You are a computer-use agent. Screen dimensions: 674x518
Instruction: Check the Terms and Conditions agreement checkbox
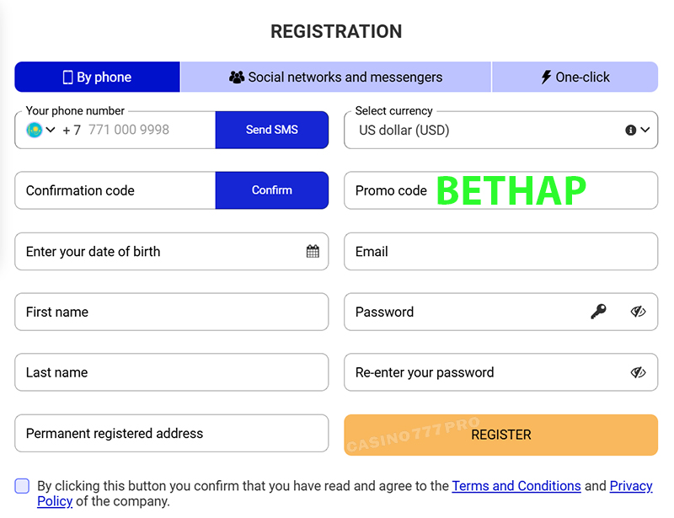(22, 486)
